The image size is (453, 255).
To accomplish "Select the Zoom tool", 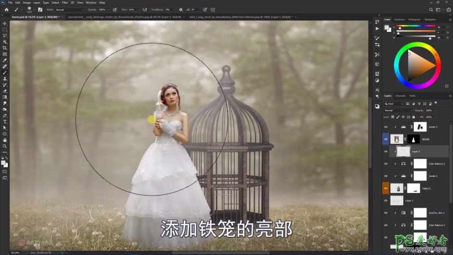I will pyautogui.click(x=5, y=146).
